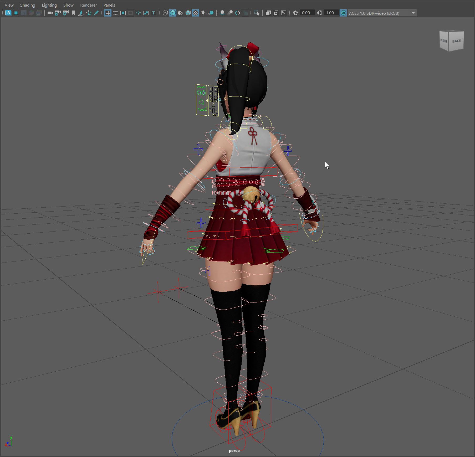Click the crop region icon beside the Arnold icon
This screenshot has width=475, height=457.
[16, 13]
